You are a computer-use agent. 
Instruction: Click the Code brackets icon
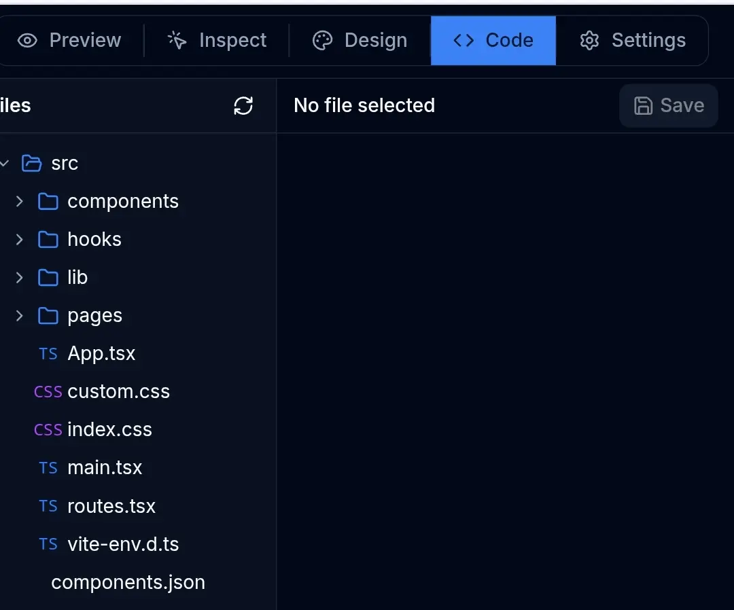pos(463,40)
